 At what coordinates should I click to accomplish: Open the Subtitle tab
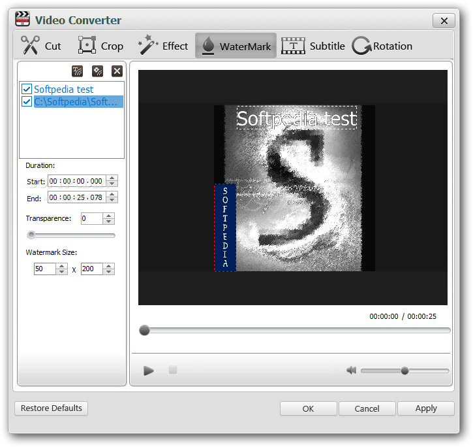coord(313,46)
